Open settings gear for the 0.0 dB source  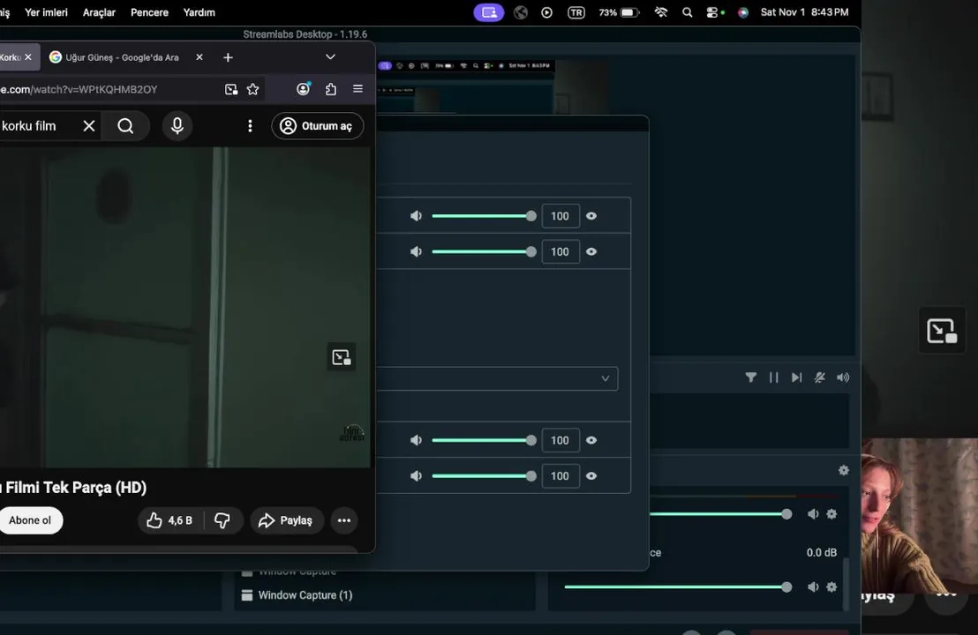click(x=831, y=587)
